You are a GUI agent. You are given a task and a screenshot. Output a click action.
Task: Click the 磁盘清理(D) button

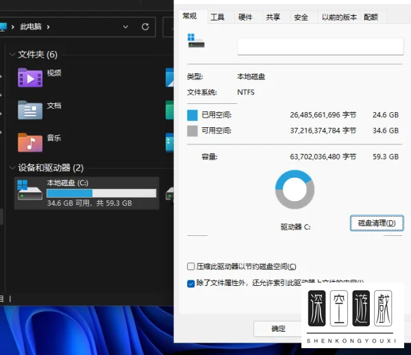pos(377,223)
